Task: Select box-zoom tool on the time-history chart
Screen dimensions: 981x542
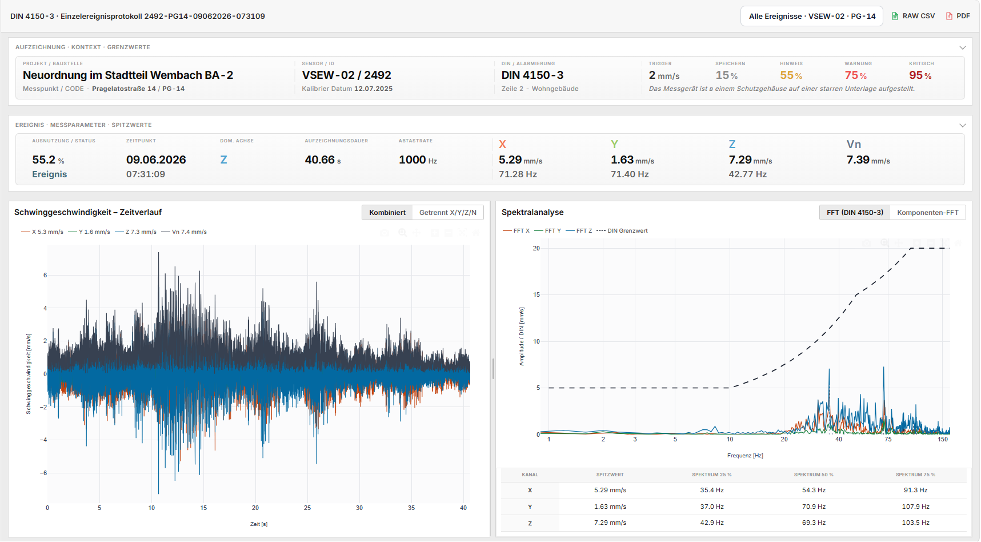Action: coord(402,233)
